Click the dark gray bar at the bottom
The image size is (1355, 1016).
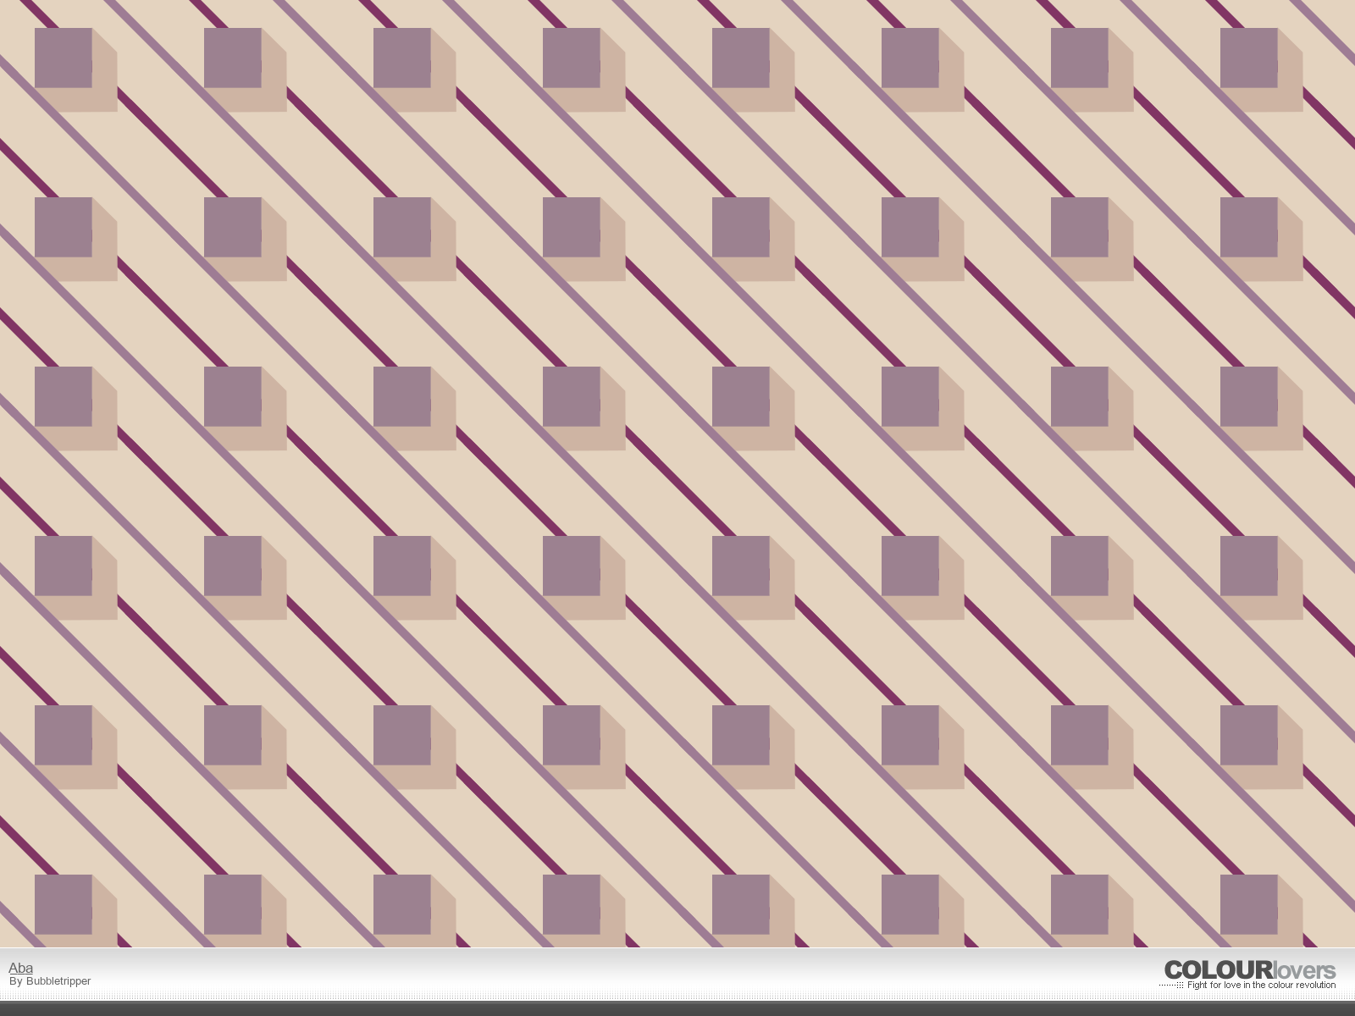pos(677,1008)
